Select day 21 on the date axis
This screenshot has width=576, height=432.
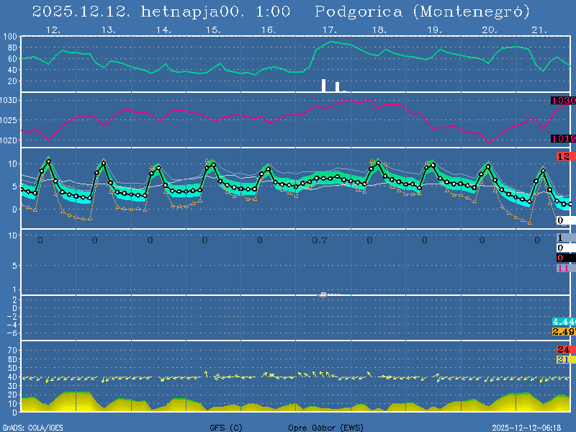[x=539, y=30]
